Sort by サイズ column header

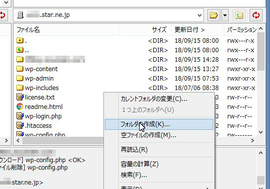145,30
